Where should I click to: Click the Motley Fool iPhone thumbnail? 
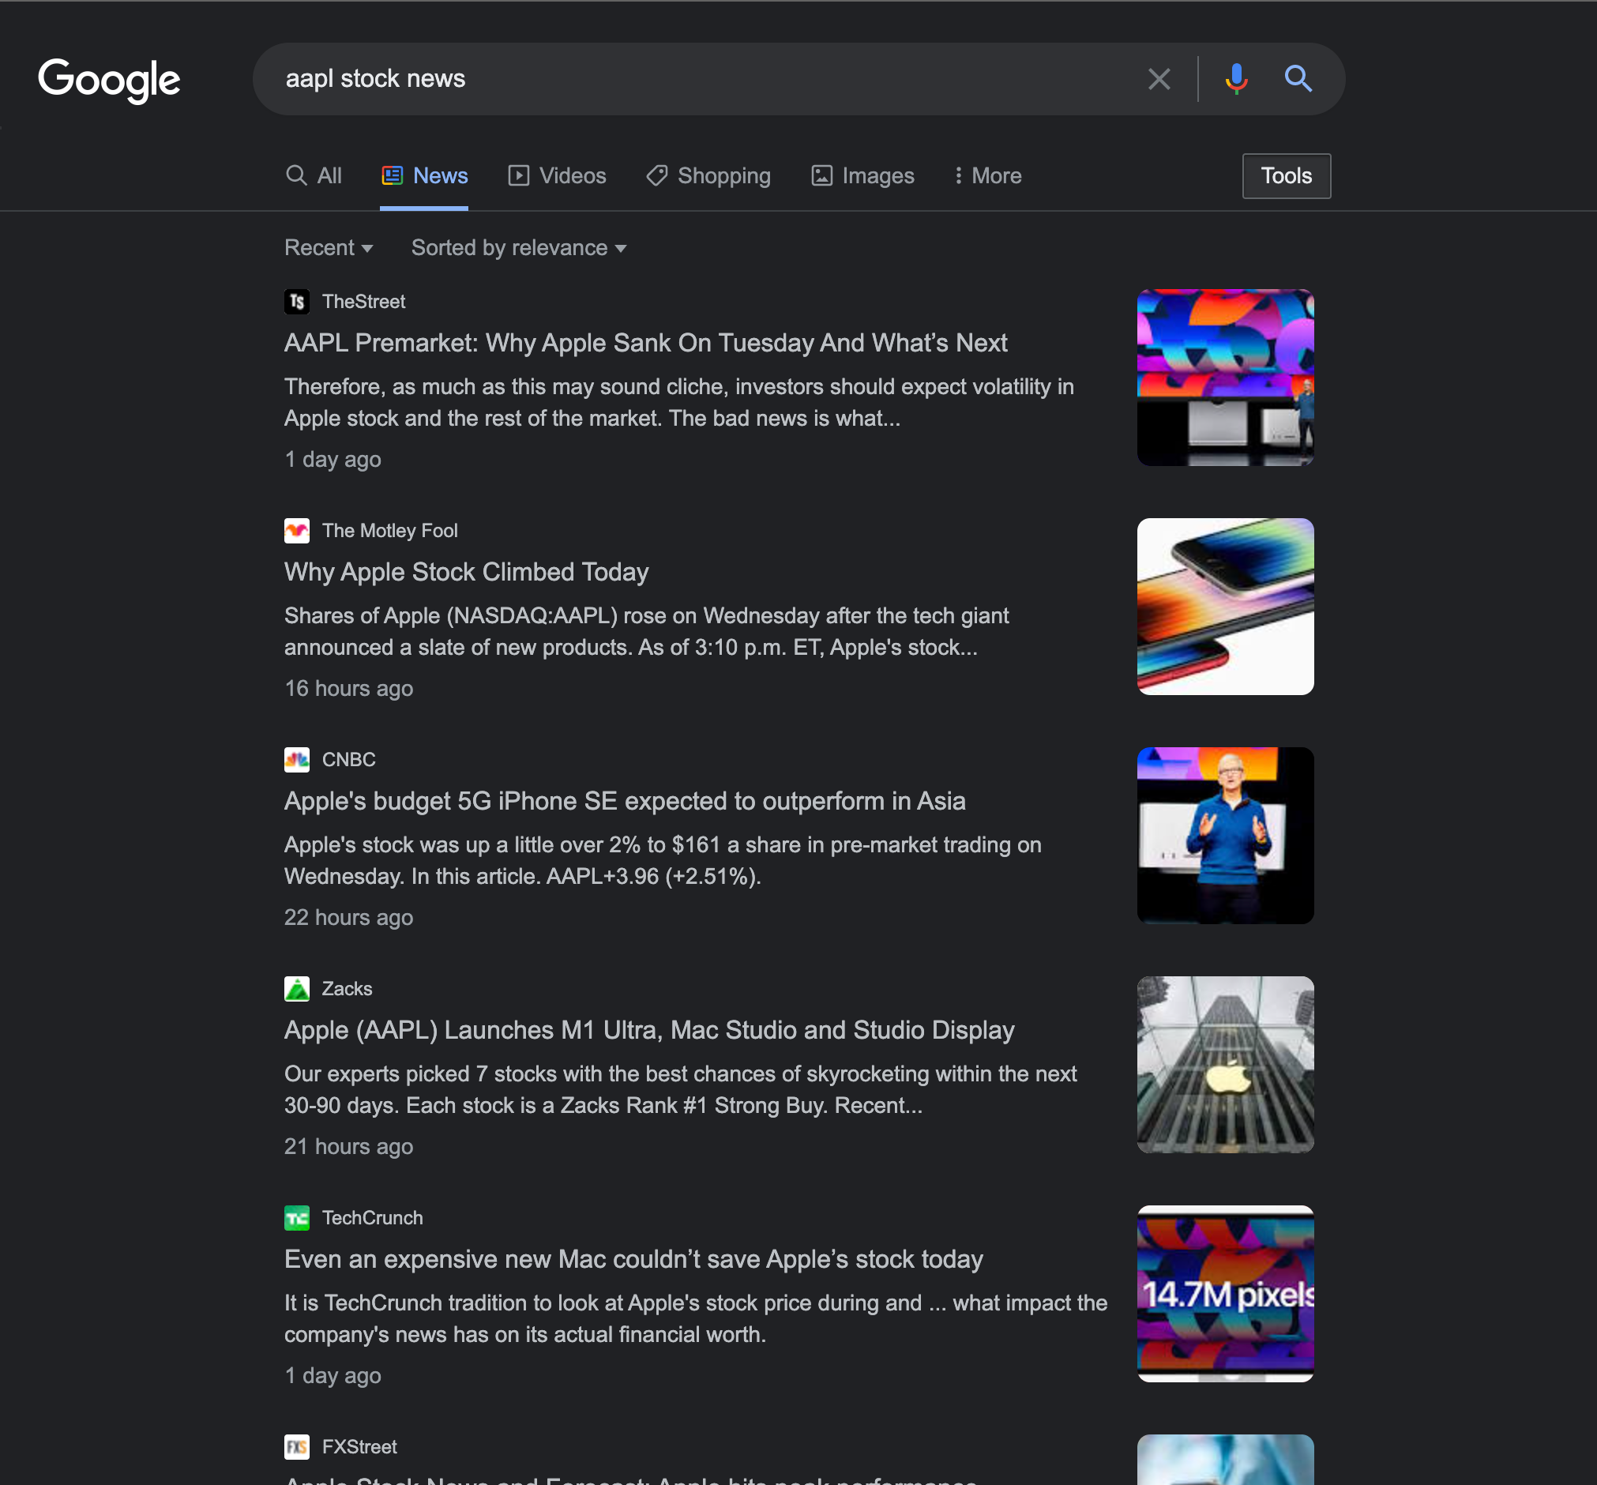click(x=1225, y=606)
